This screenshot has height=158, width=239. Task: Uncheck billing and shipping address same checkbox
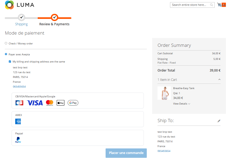(x=10, y=61)
